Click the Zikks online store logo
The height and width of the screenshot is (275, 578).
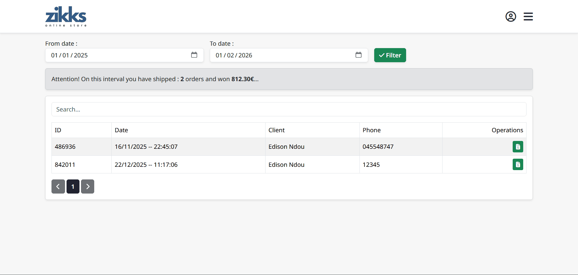point(66,17)
